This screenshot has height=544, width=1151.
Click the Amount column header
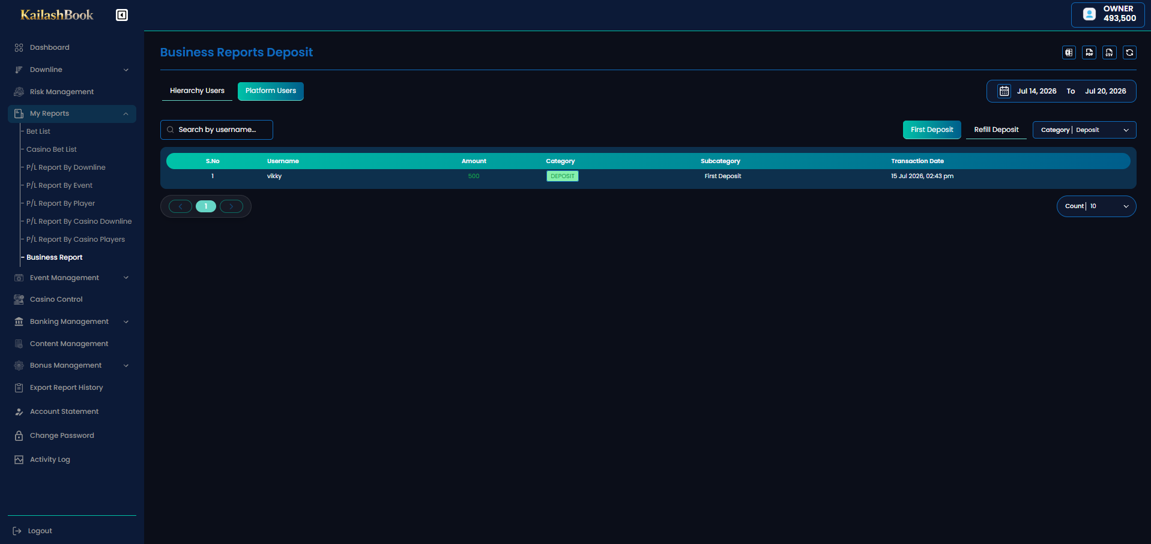click(x=474, y=161)
